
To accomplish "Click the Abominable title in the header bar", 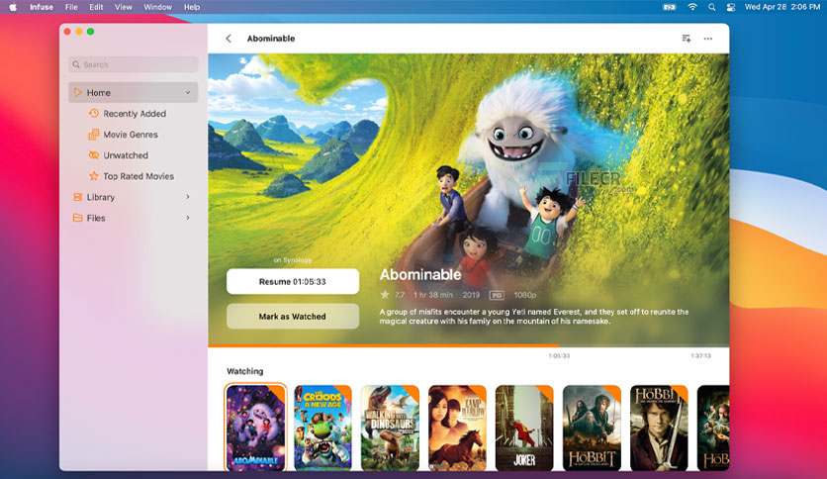I will tap(271, 39).
